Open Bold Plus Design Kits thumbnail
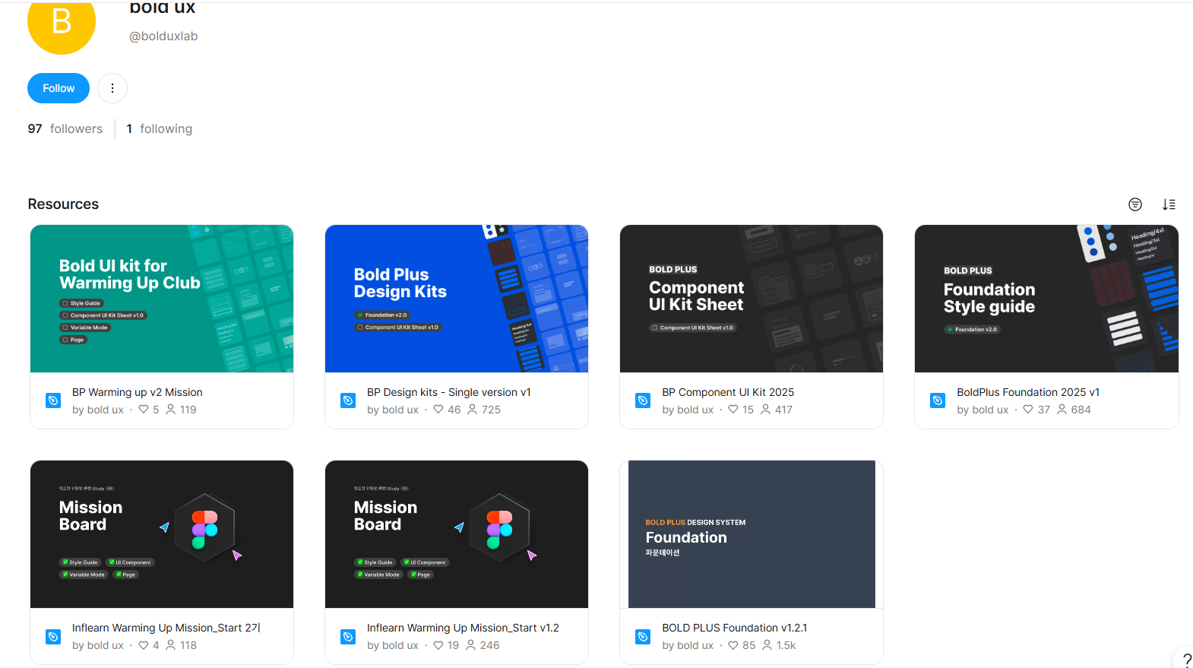 tap(457, 299)
